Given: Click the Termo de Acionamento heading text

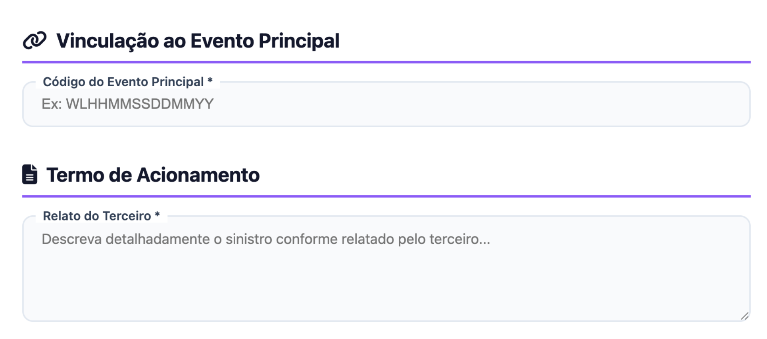Looking at the screenshot, I should [153, 174].
